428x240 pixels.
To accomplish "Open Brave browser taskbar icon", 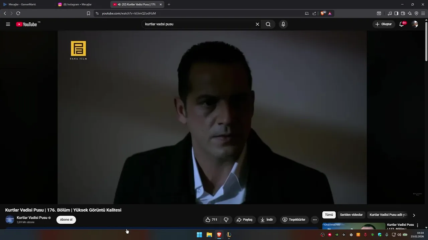I will click(x=219, y=235).
